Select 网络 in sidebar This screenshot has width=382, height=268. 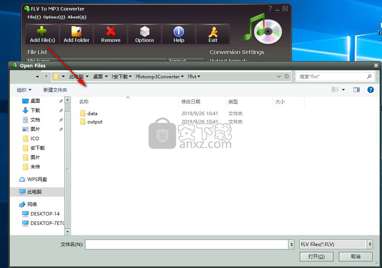click(32, 205)
